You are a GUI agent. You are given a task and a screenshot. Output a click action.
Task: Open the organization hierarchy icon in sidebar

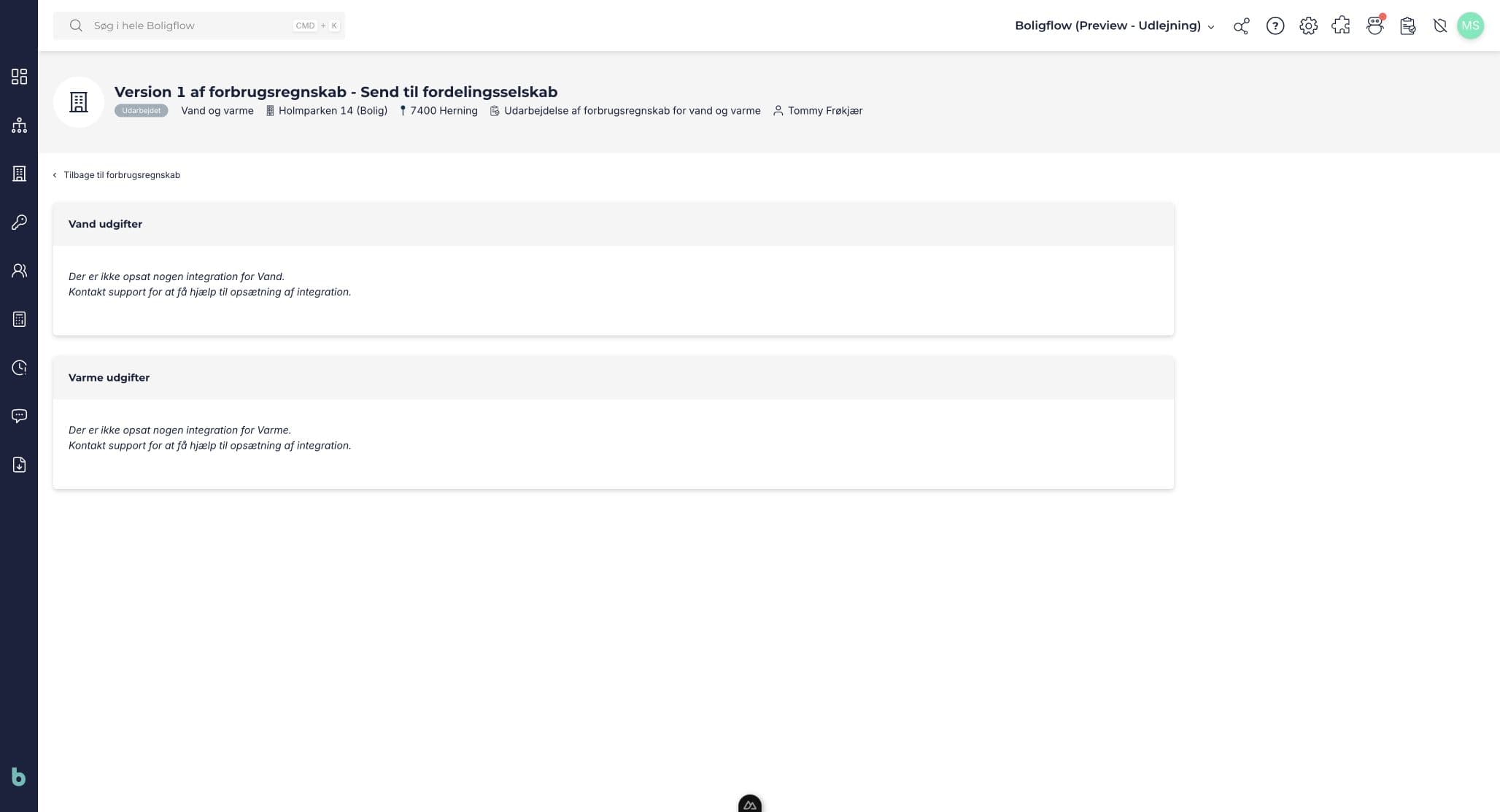[x=19, y=125]
